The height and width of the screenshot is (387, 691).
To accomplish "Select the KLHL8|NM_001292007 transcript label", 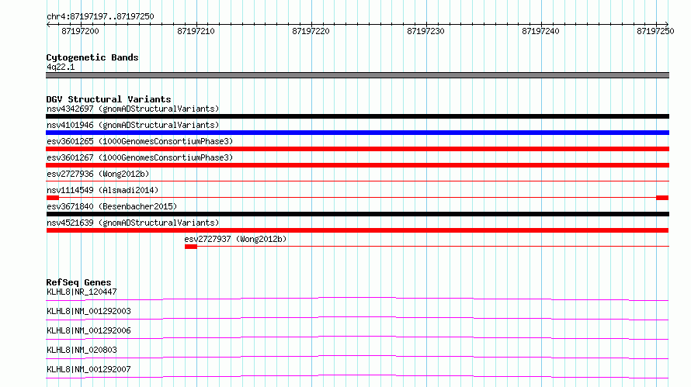I will [89, 369].
